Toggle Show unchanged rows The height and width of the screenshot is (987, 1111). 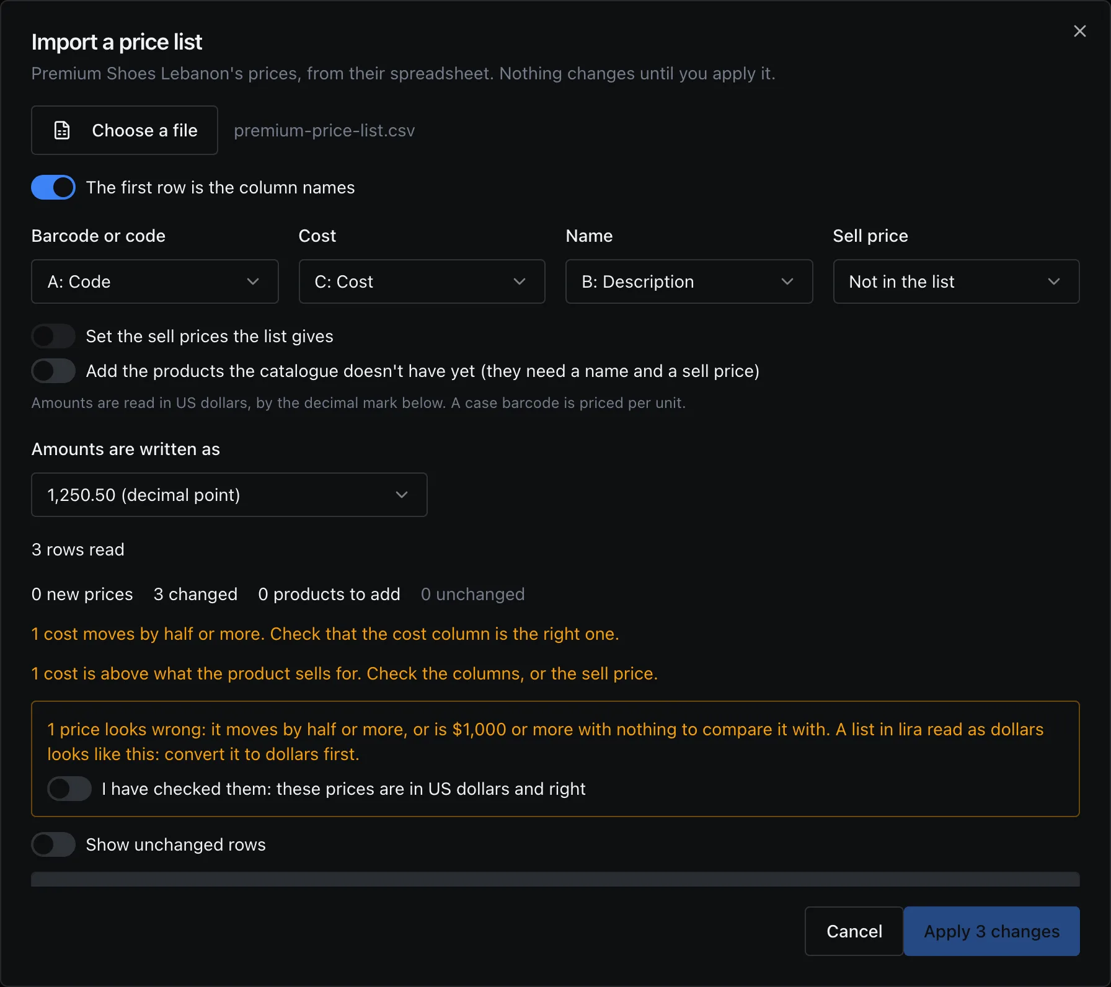click(53, 844)
